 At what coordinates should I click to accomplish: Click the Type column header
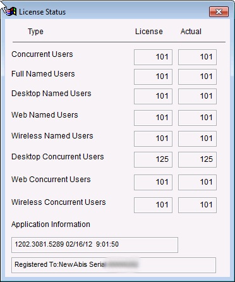click(35, 32)
